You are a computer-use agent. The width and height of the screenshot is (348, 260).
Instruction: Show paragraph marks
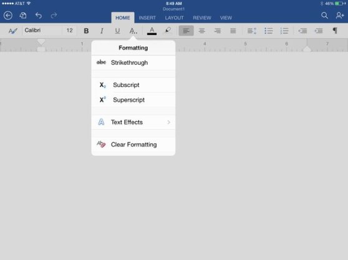coord(335,30)
